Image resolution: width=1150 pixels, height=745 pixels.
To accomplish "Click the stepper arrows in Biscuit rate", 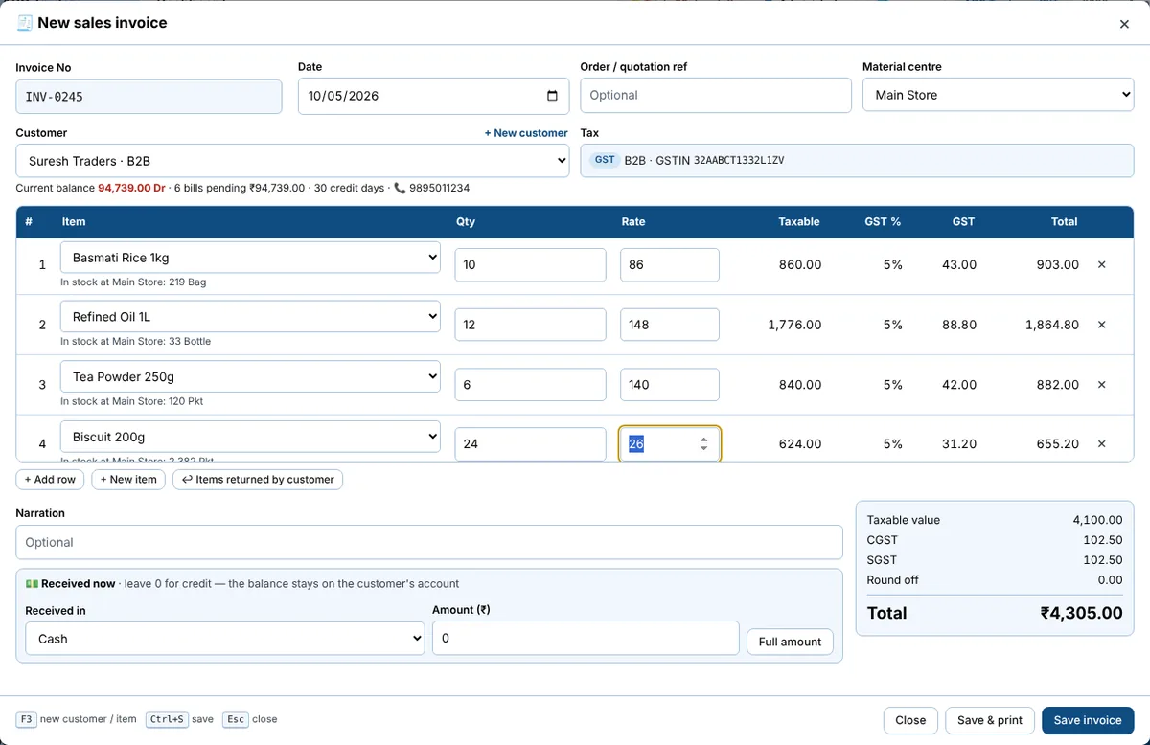I will pyautogui.click(x=703, y=444).
